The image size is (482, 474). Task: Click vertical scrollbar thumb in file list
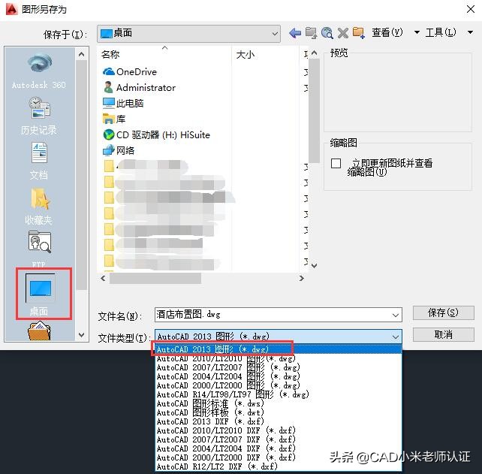[314, 110]
